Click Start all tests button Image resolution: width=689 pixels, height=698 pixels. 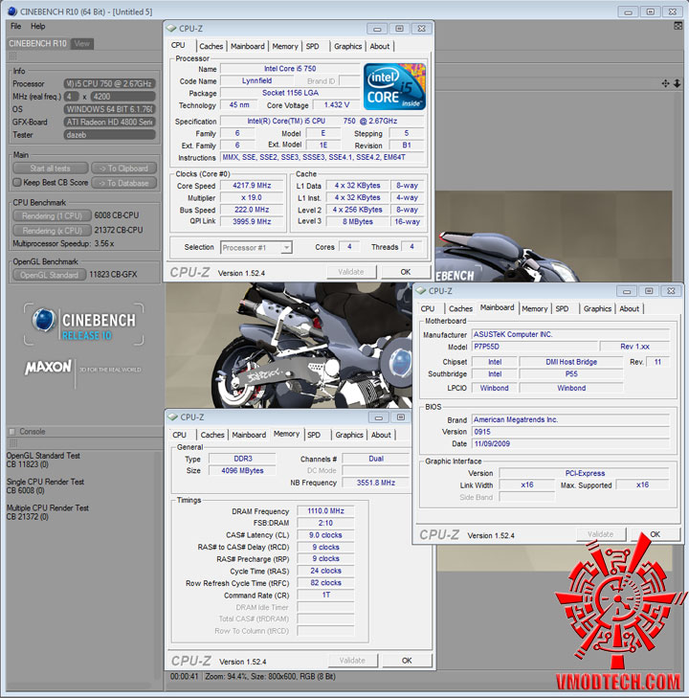[x=51, y=169]
